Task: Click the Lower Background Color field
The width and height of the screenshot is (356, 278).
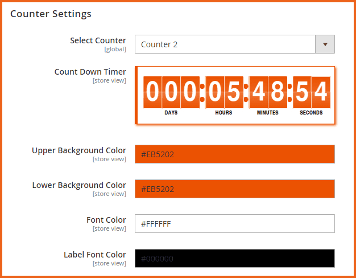Action: point(234,189)
